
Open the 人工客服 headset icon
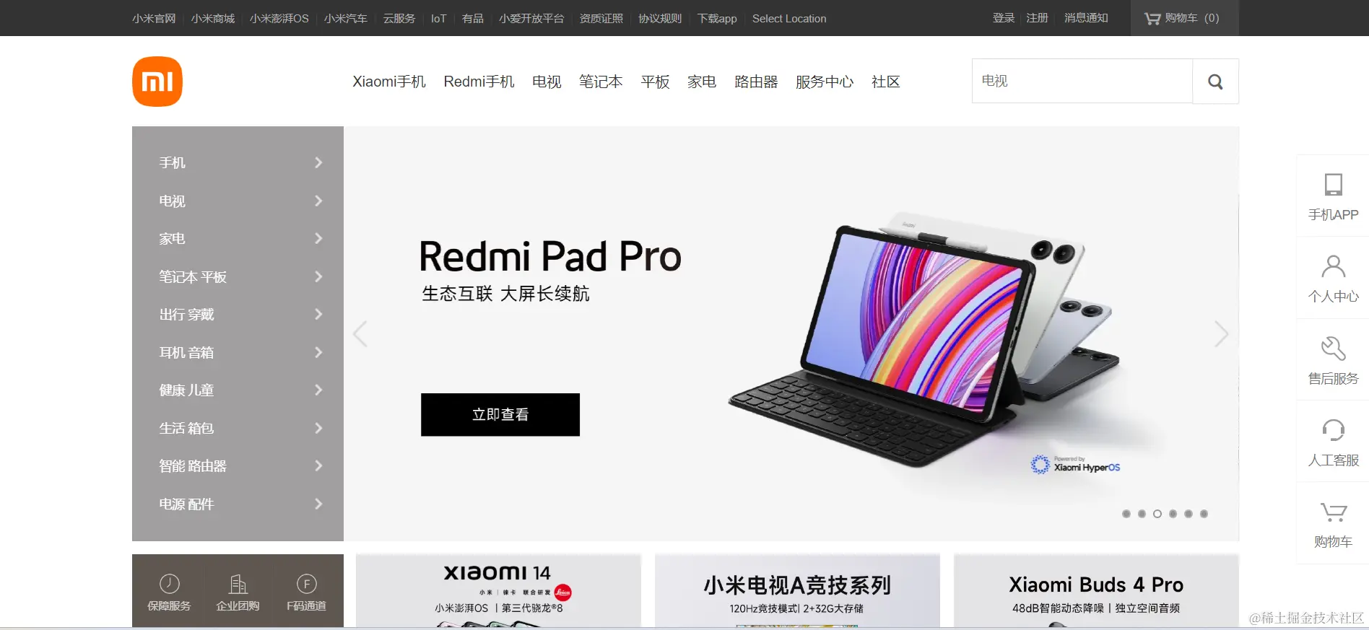click(1333, 430)
